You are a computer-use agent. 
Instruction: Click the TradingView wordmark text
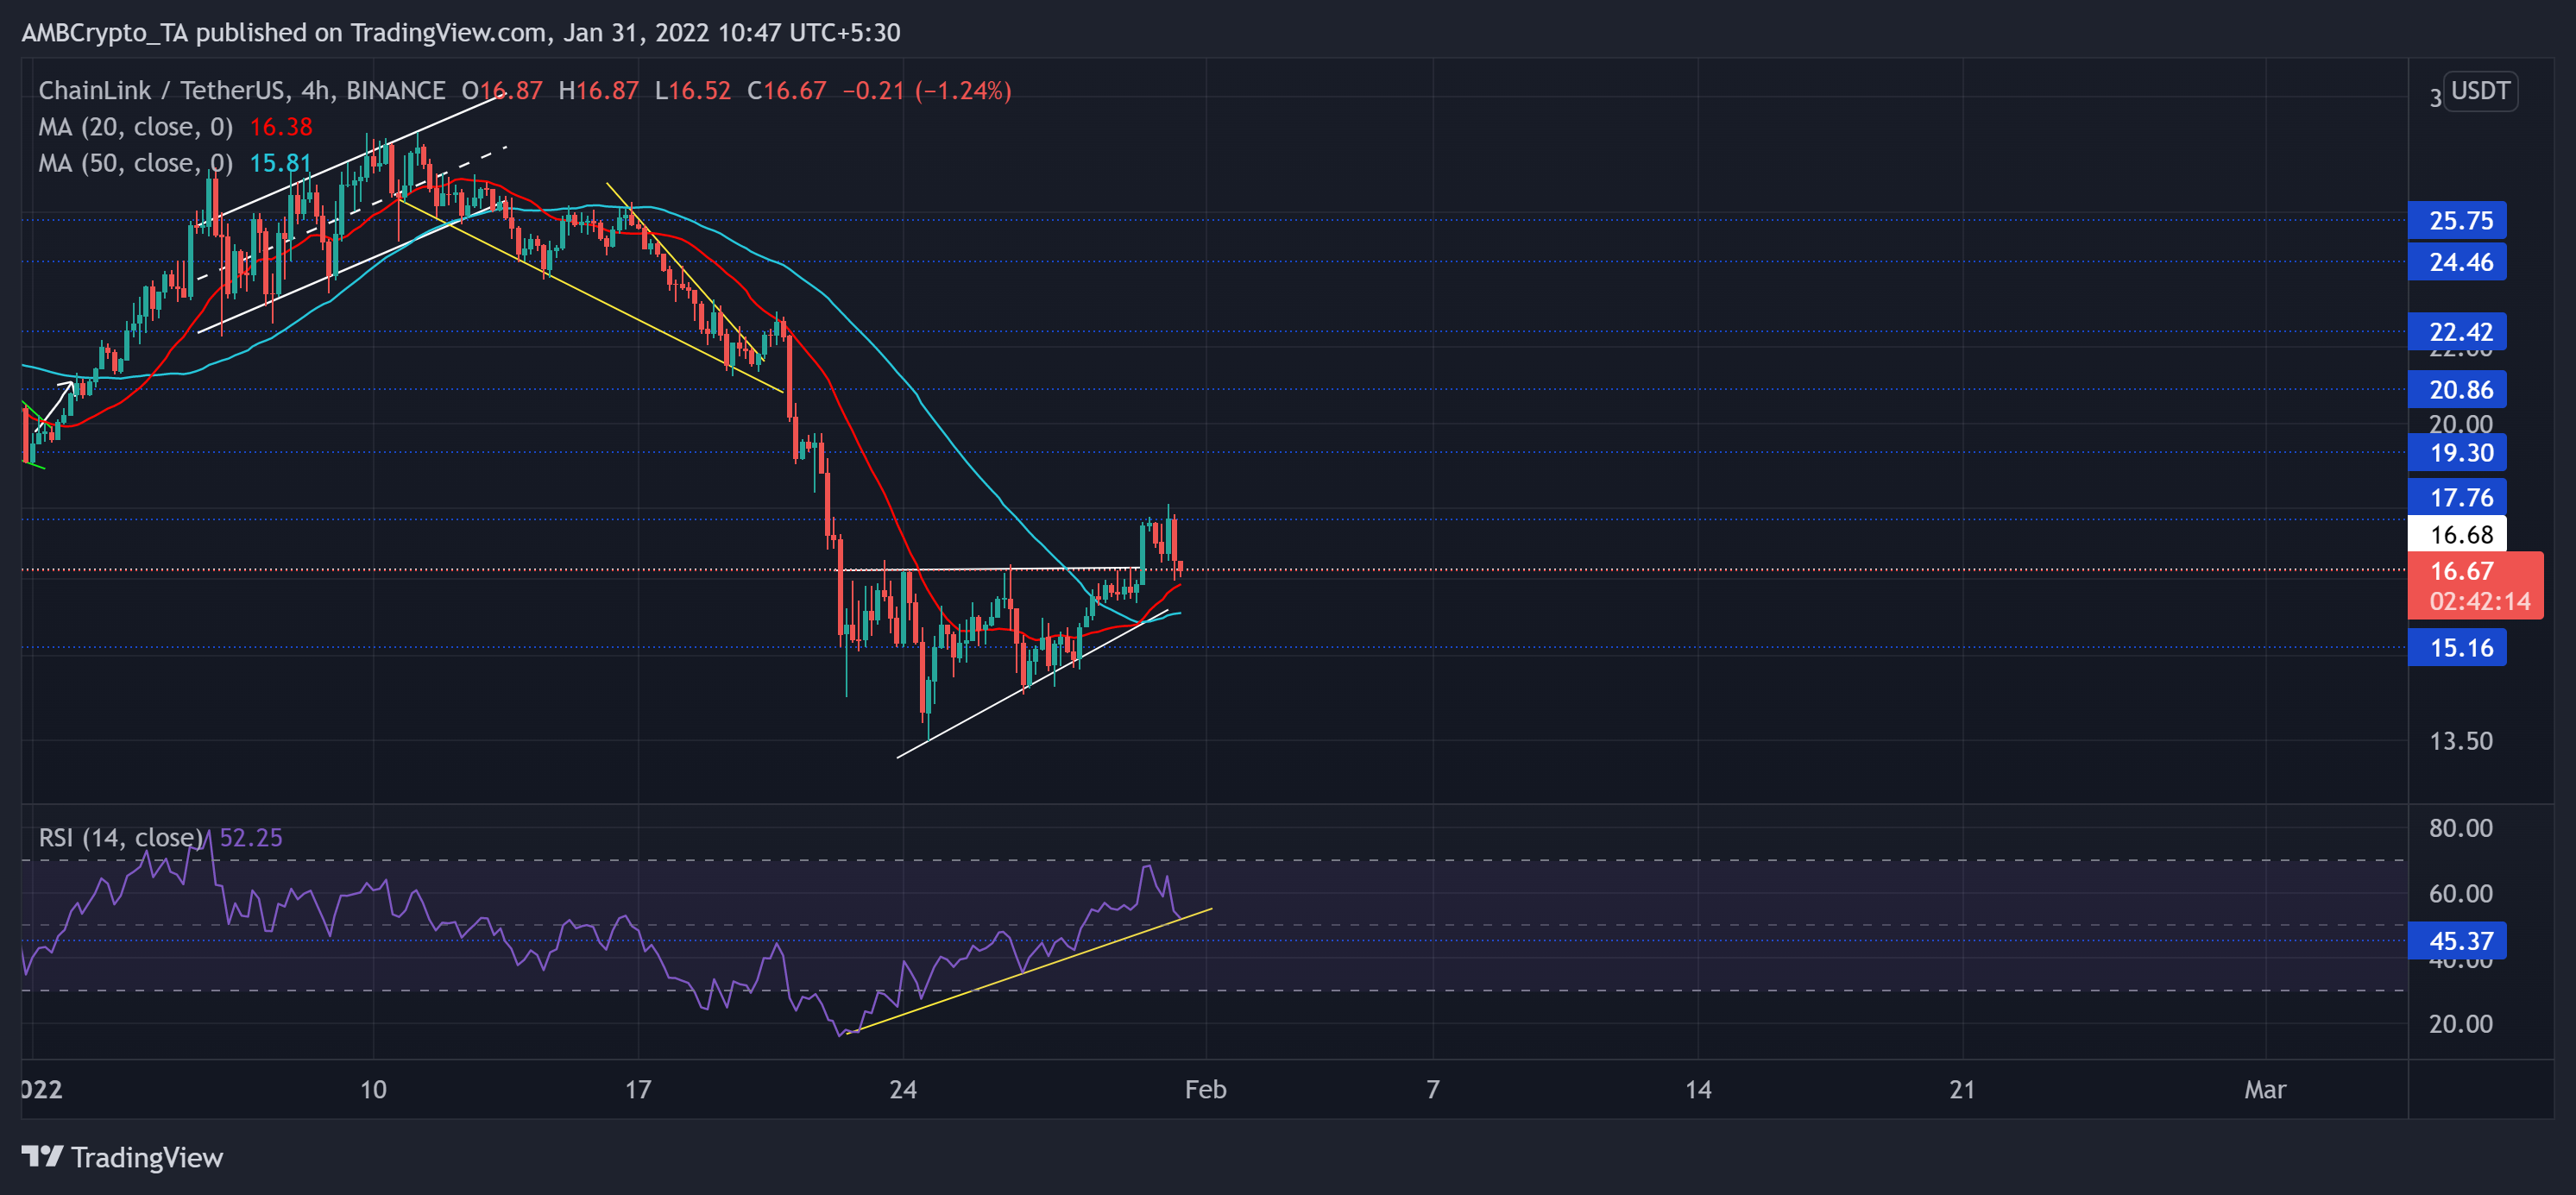pyautogui.click(x=147, y=1158)
